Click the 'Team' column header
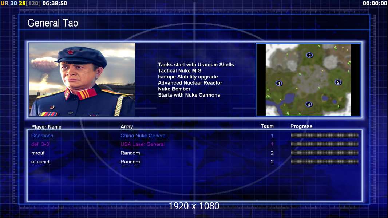 click(x=267, y=126)
